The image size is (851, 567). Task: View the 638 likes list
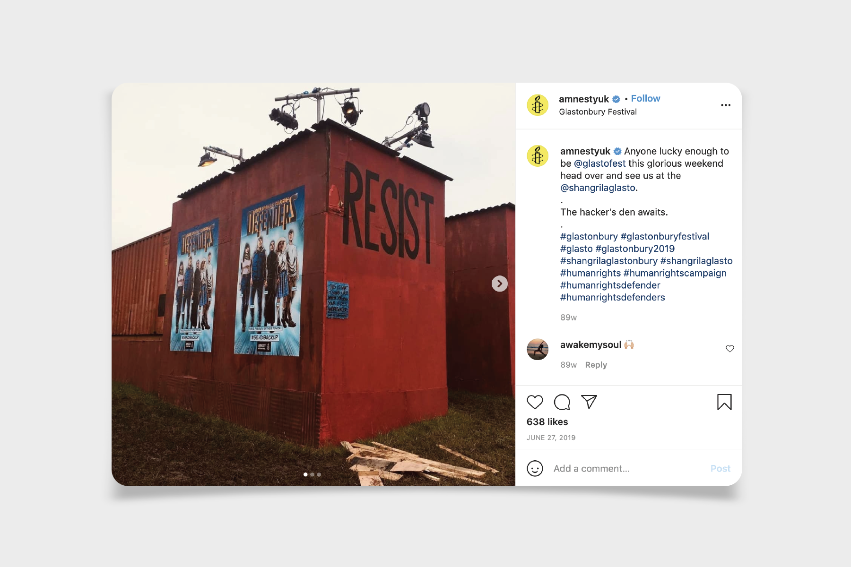(x=547, y=422)
